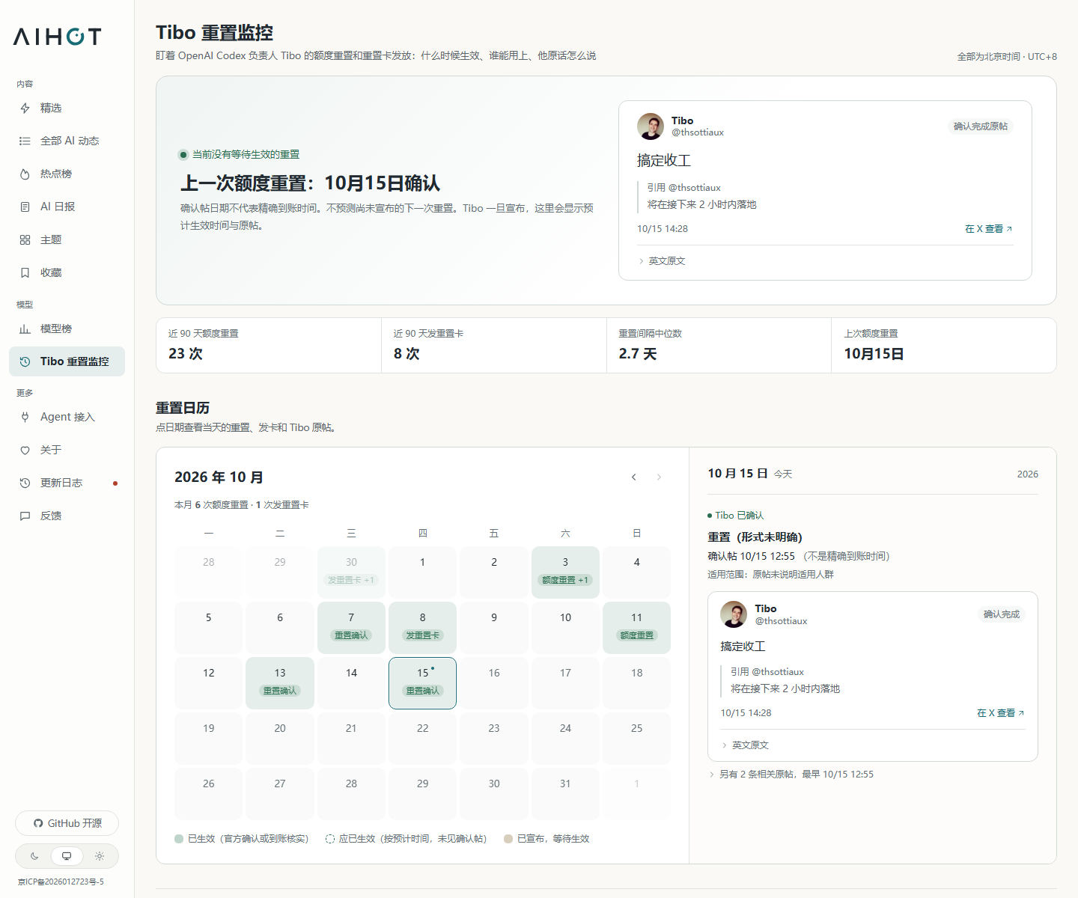
Task: Click the 京ICP备 registration link
Action: pos(61,882)
